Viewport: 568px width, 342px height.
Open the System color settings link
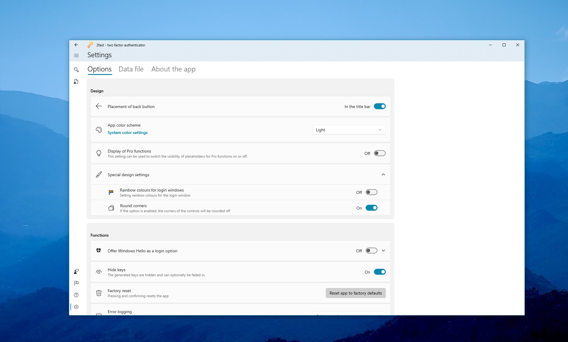pyautogui.click(x=128, y=132)
